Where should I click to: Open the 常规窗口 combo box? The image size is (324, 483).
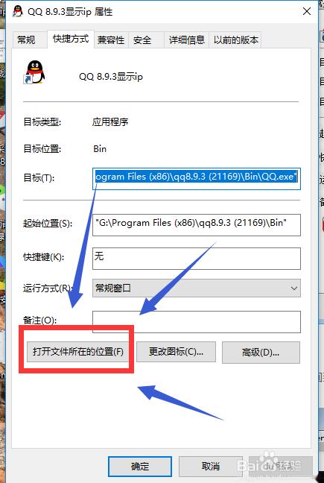[x=197, y=288]
